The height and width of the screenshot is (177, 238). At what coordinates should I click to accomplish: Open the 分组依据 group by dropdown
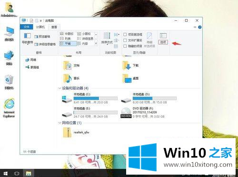click(117, 34)
